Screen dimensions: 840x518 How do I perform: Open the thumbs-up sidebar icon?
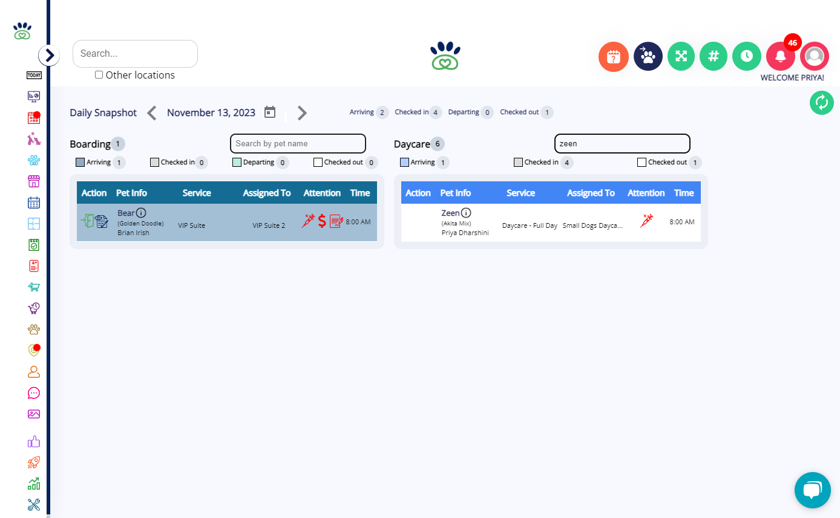(34, 442)
